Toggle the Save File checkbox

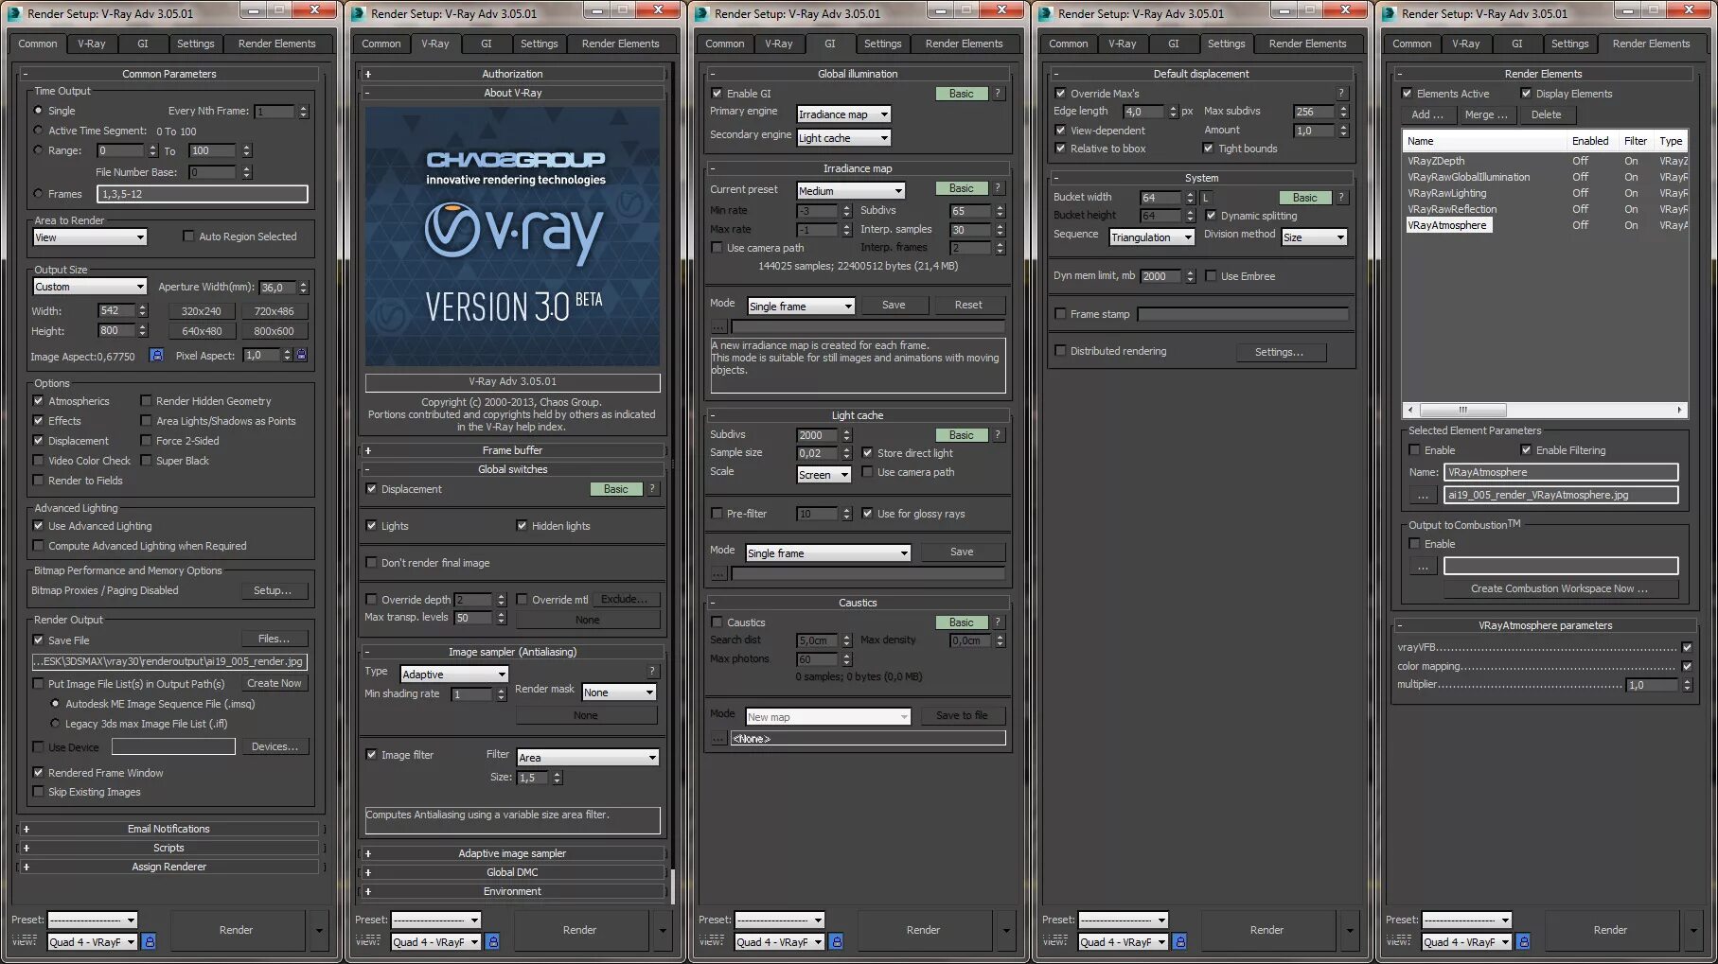[39, 640]
